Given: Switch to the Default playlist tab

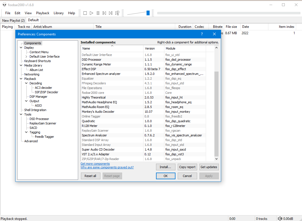Looking at the screenshot, I should pyautogui.click(x=33, y=20).
